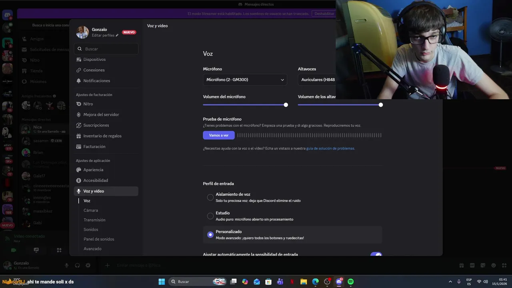Click microphone icon in system tray
512x288 pixels.
point(459,282)
